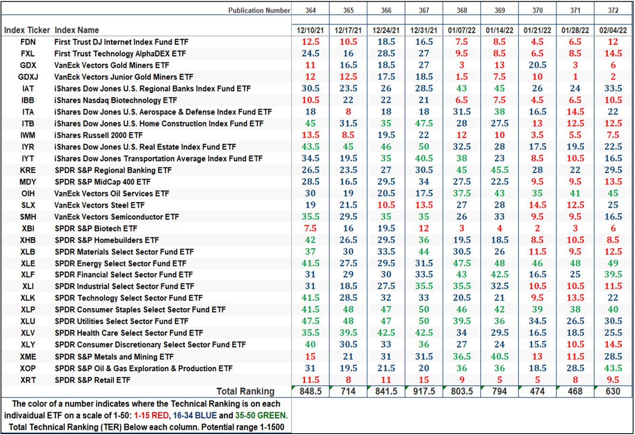Click publication number 368 header

click(x=462, y=10)
